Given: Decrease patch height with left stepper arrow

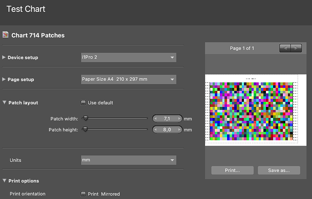Looking at the screenshot, I should [156, 130].
